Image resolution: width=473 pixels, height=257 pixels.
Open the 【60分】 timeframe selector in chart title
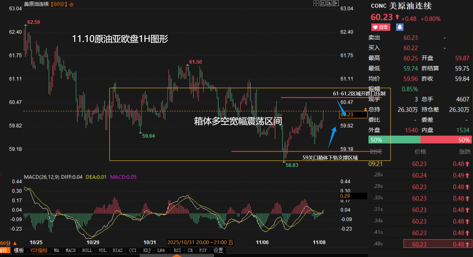(59, 4)
